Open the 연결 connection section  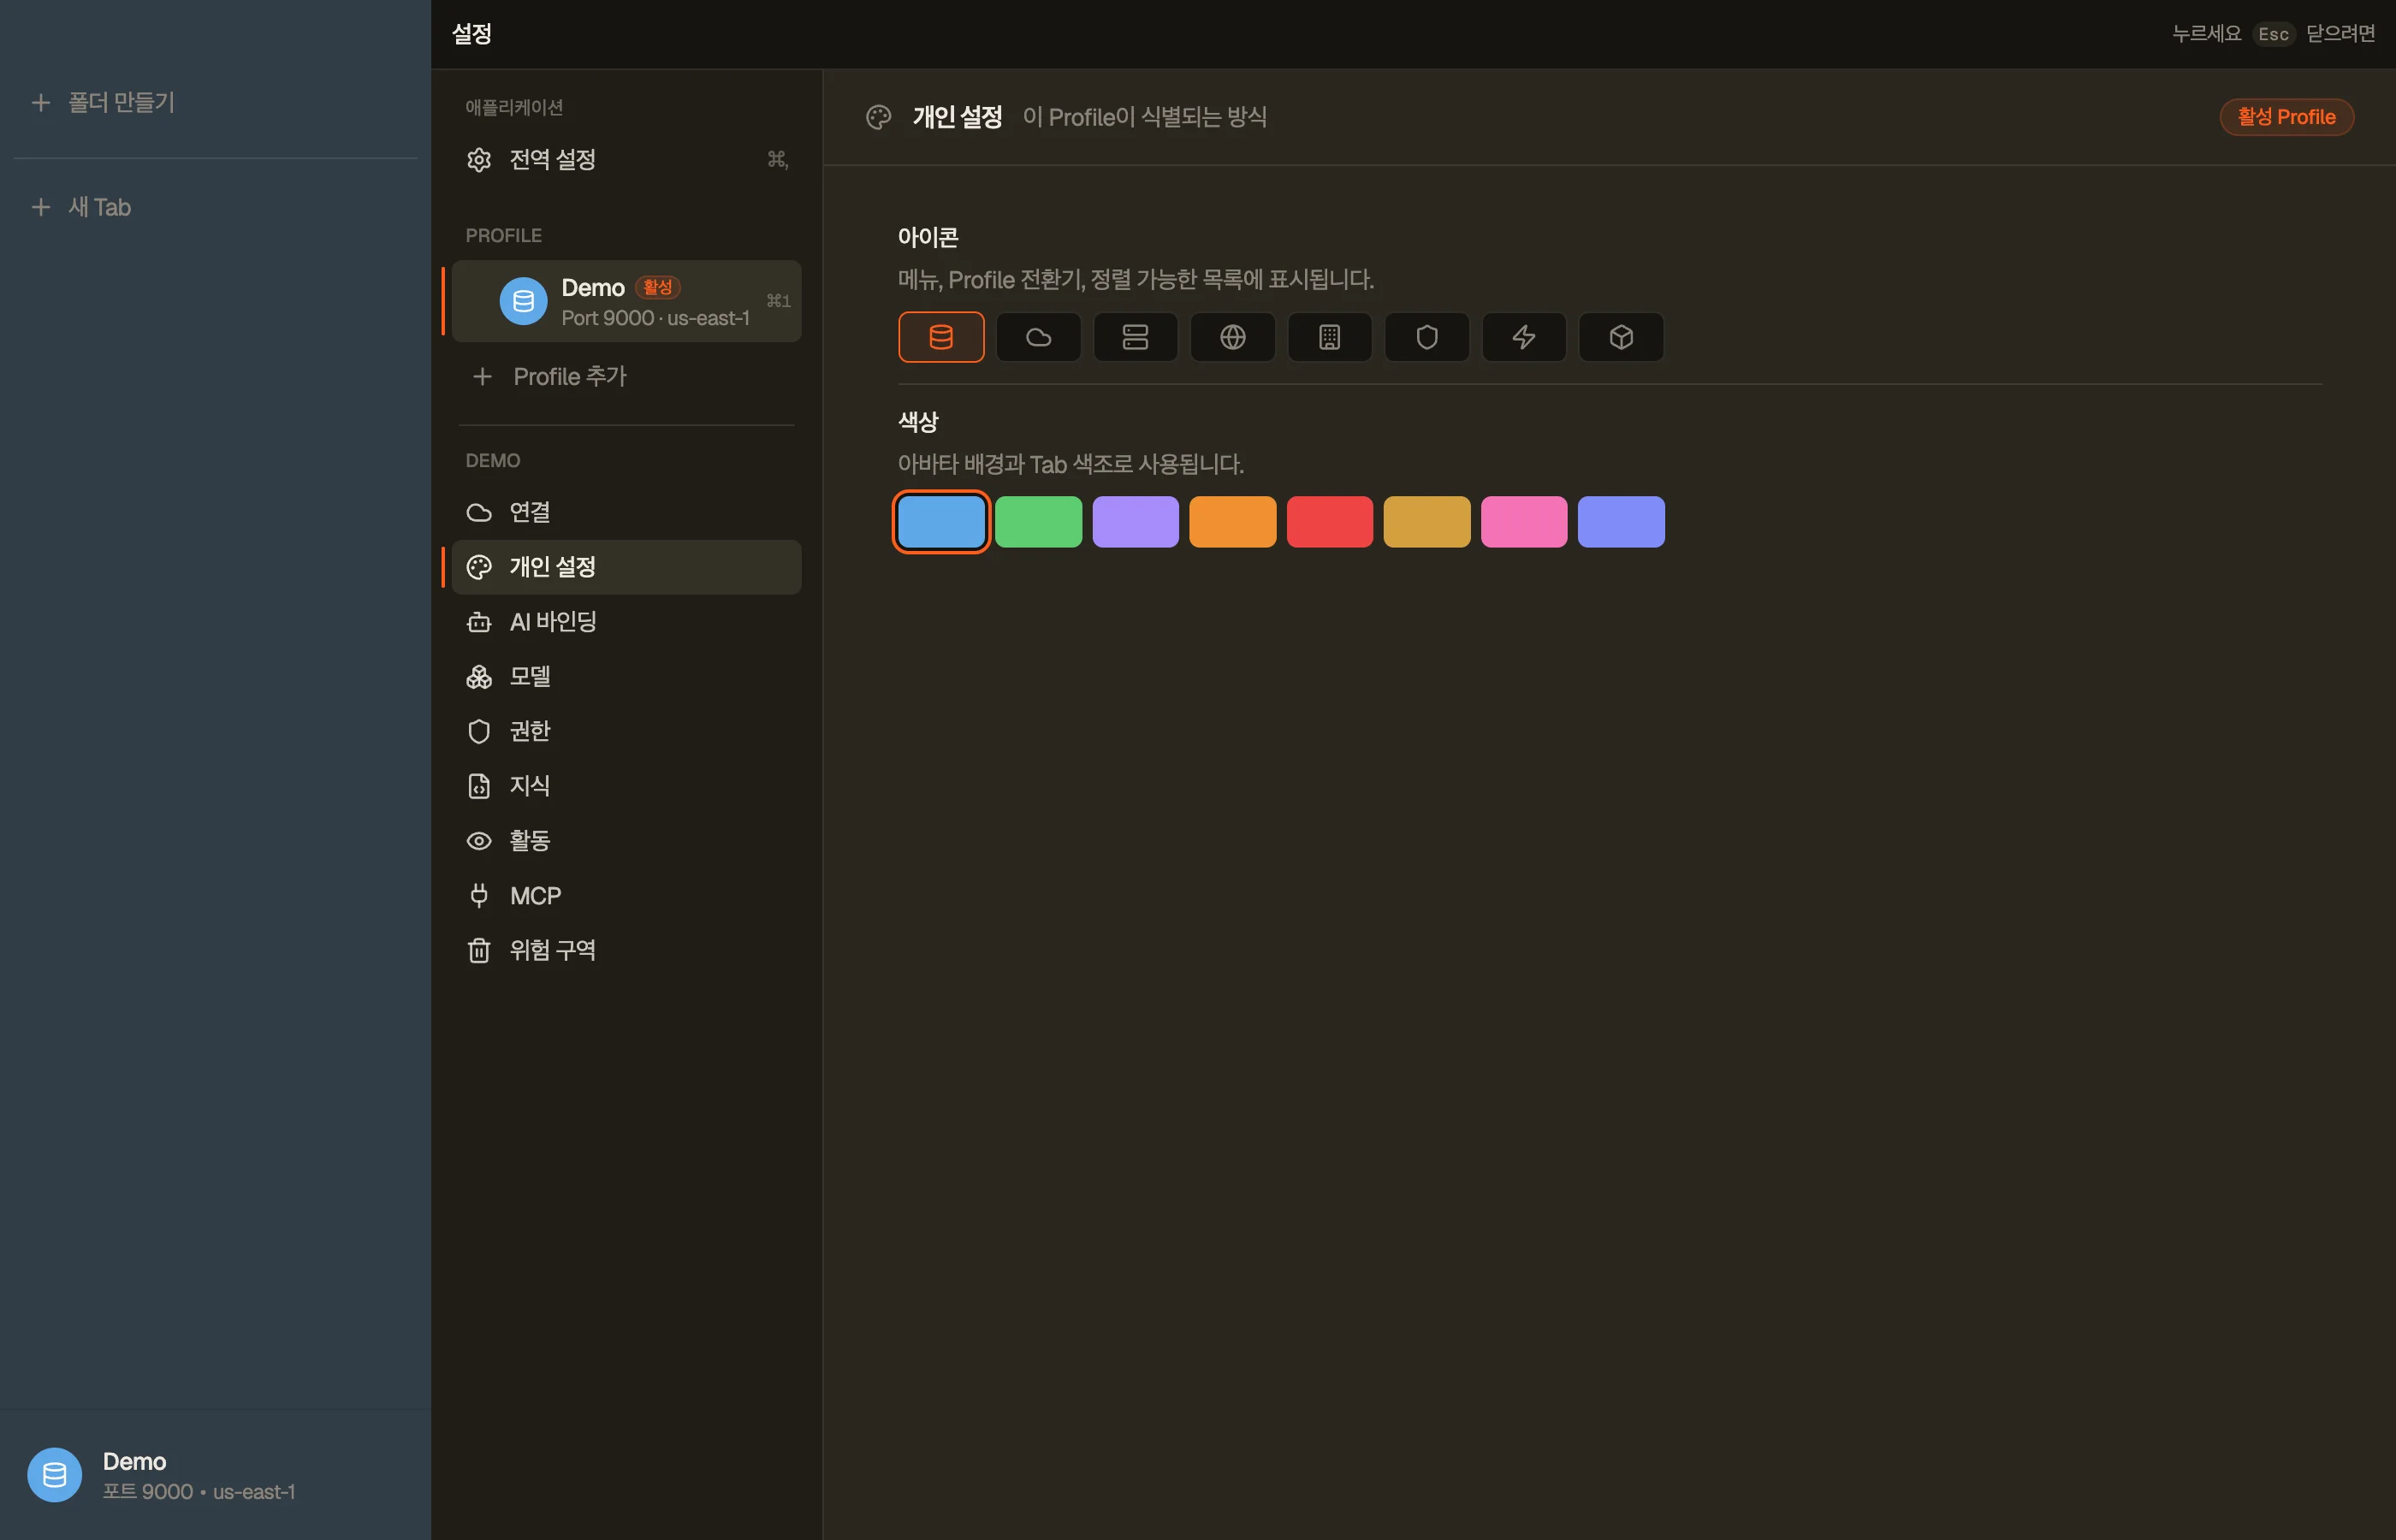pyautogui.click(x=626, y=512)
